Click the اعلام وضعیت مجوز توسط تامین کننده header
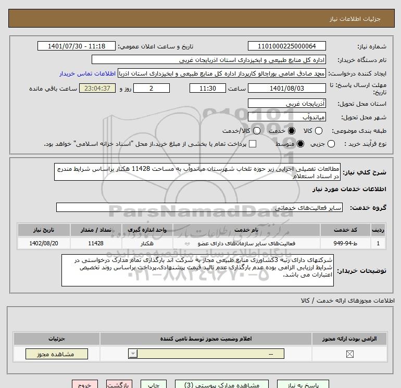Viewport: 401px width, 388px height. tap(206, 339)
